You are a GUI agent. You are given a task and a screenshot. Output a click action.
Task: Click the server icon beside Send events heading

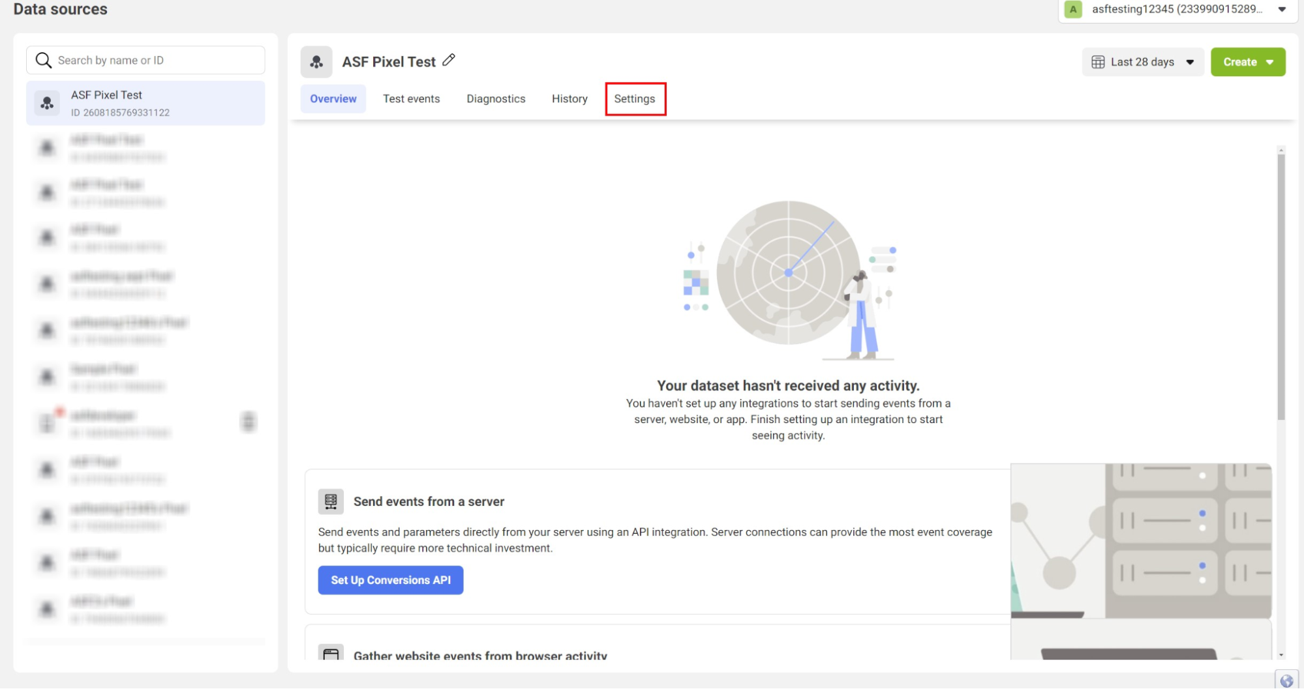click(x=331, y=501)
